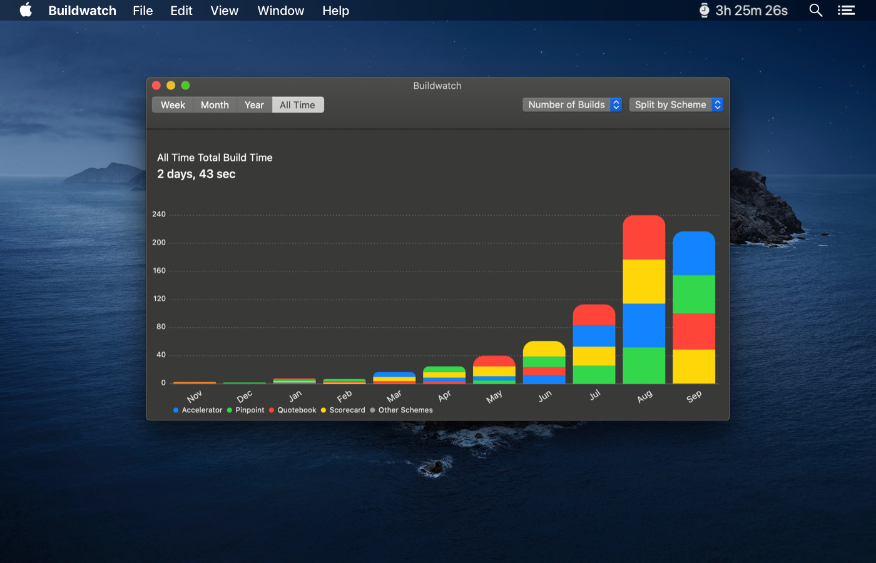Click the red segment of the Aug bar

(x=644, y=238)
